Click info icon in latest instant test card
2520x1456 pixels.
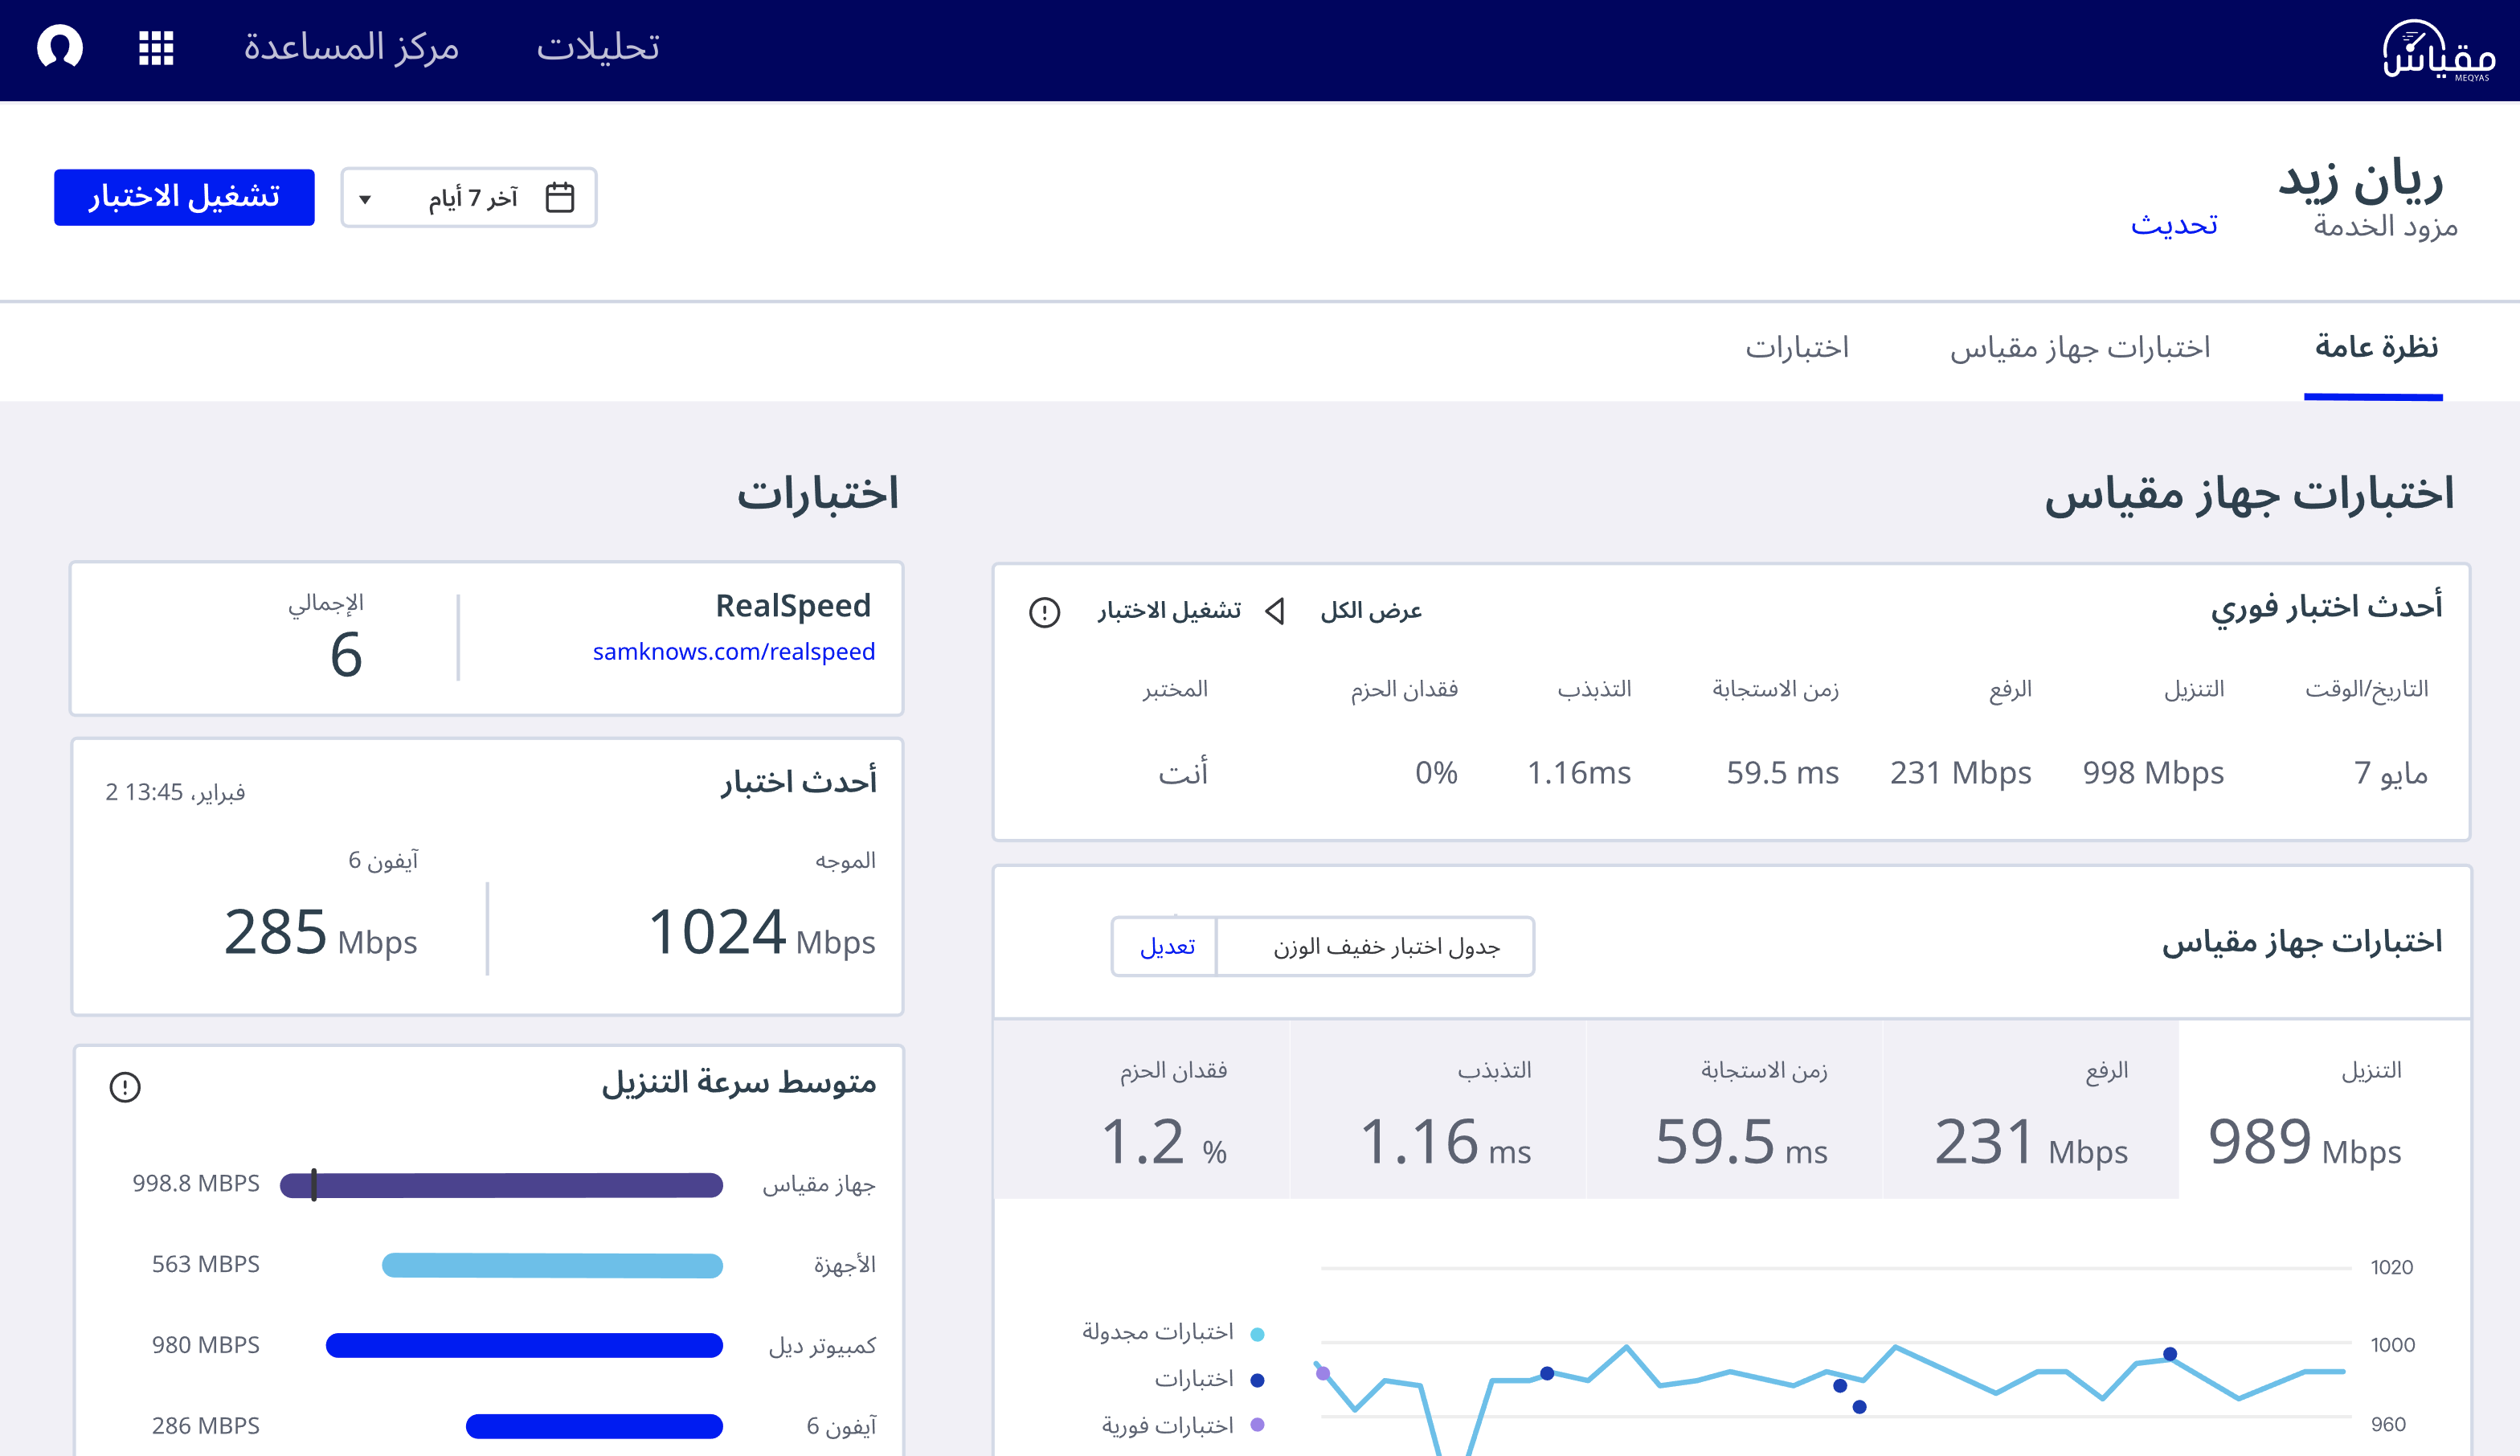click(1044, 612)
